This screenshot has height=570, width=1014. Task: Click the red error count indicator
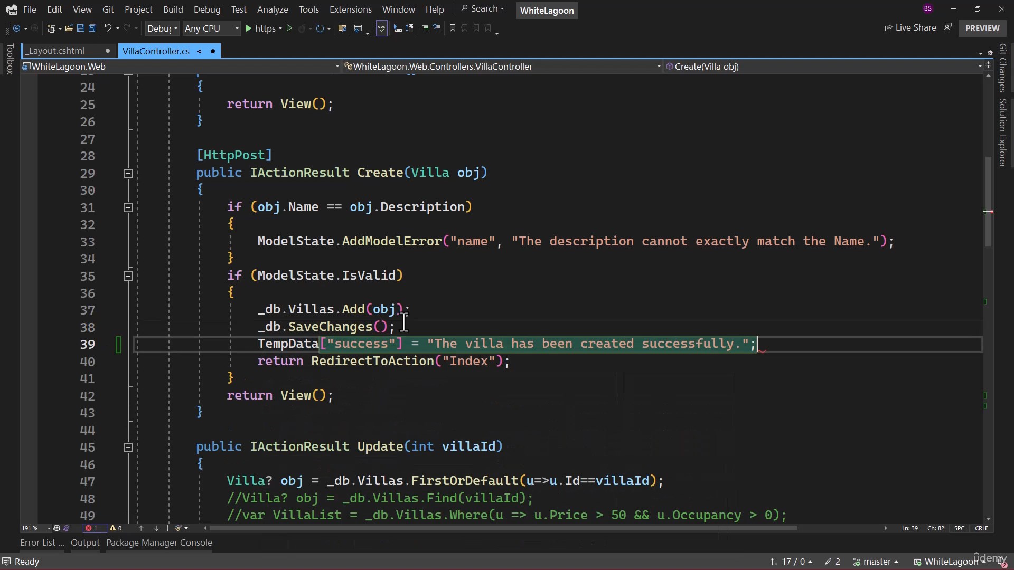click(x=91, y=528)
